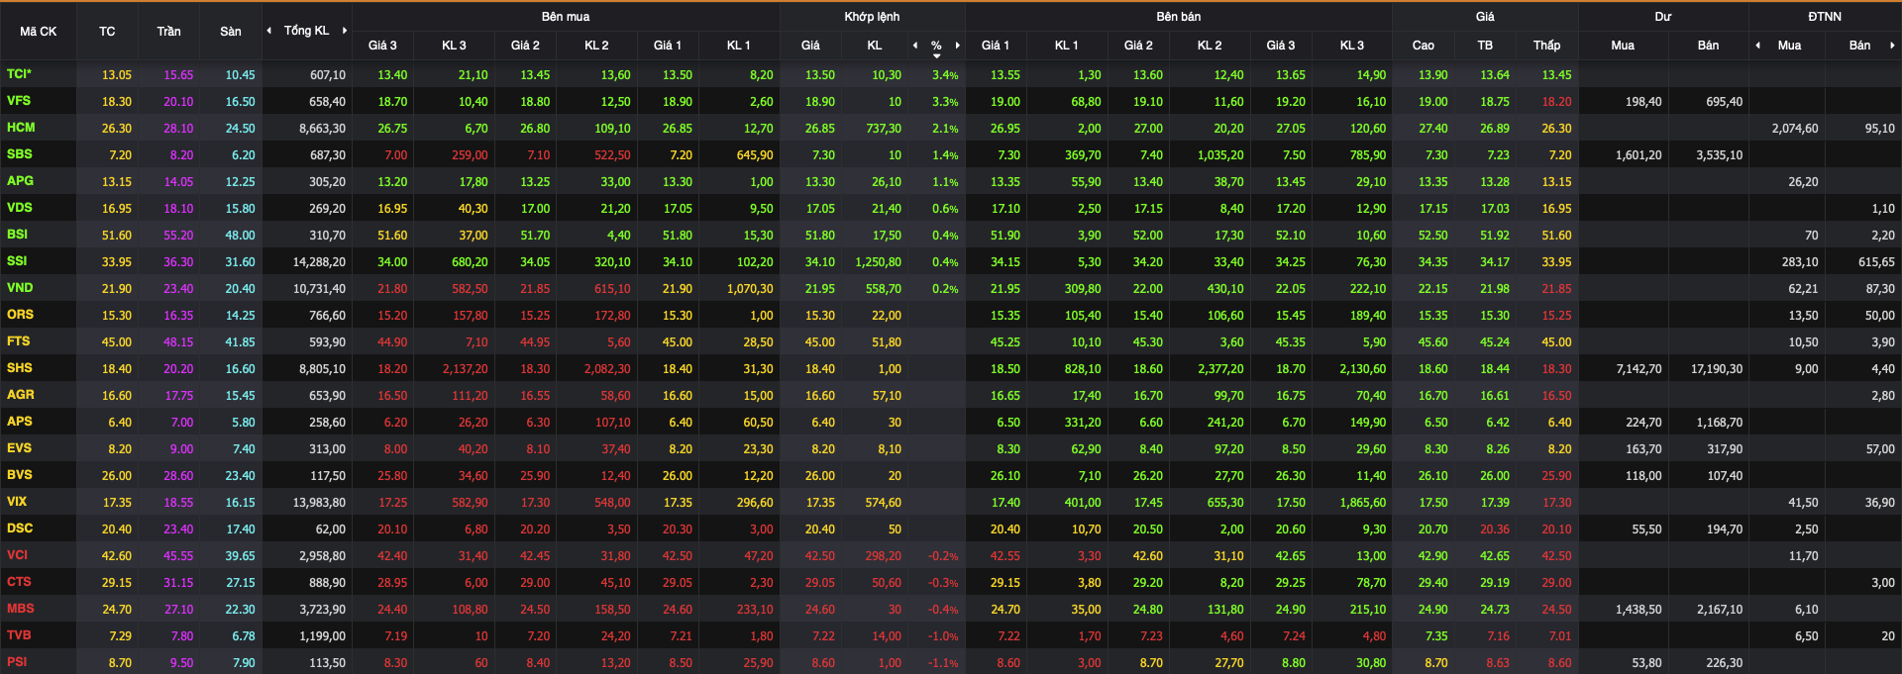This screenshot has width=1902, height=674.
Task: Click the Cao price column header
Action: click(x=1424, y=46)
